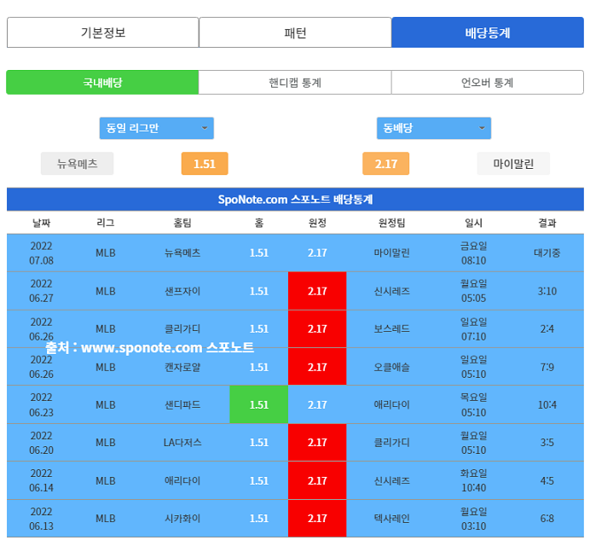The width and height of the screenshot is (590, 546).
Task: Open the 동배당 dropdown
Action: point(433,128)
